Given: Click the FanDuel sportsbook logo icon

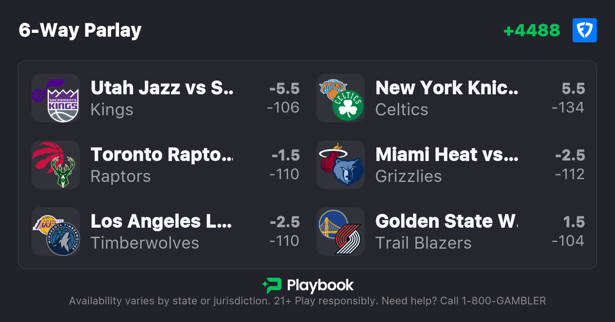Looking at the screenshot, I should coord(584,30).
